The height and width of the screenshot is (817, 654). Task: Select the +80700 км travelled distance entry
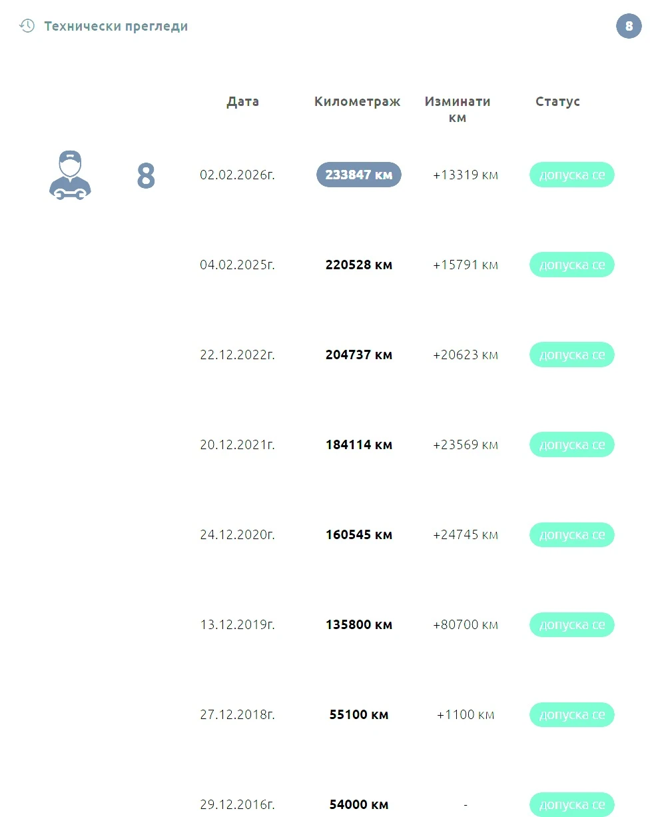click(x=465, y=624)
